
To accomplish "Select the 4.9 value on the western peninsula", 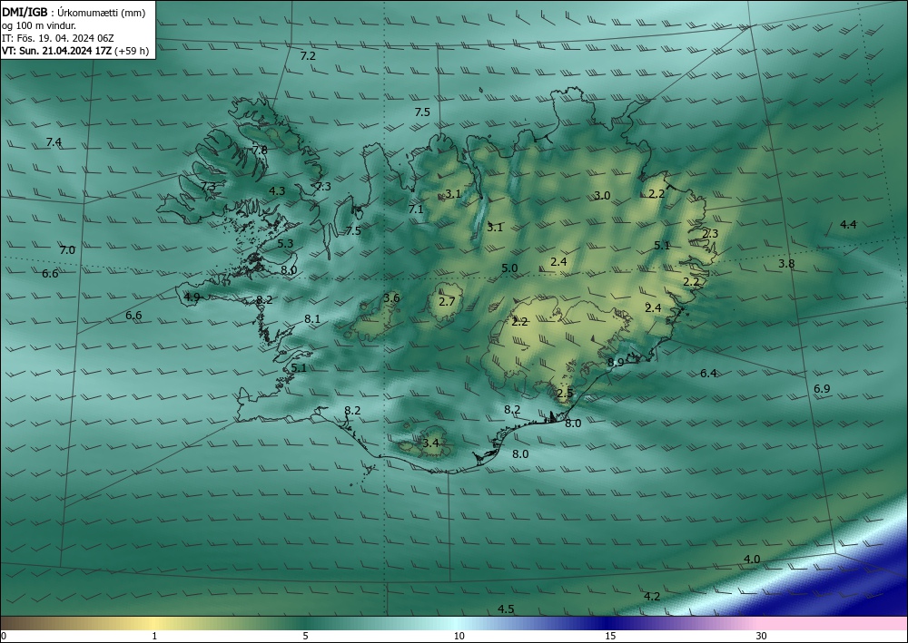I will coord(192,297).
